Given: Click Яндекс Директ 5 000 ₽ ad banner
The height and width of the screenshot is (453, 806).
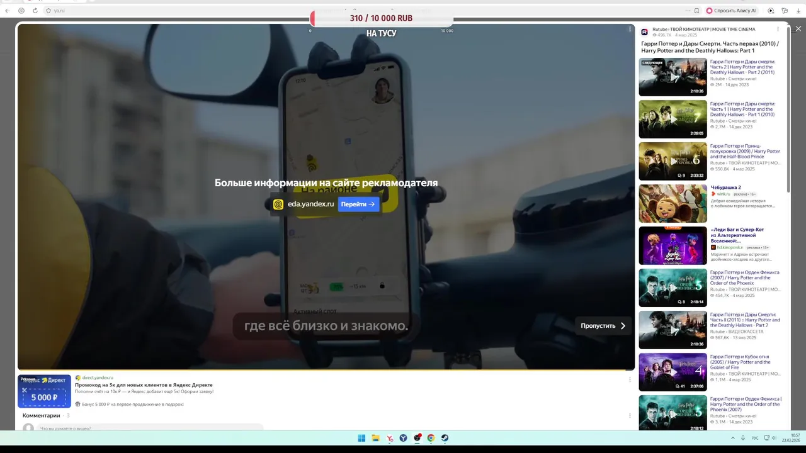Looking at the screenshot, I should (44, 391).
